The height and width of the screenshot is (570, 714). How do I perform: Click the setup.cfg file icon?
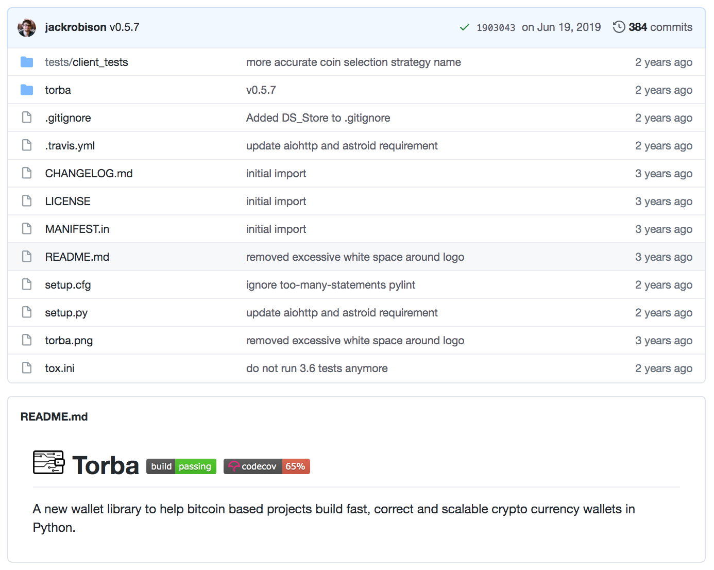point(27,284)
